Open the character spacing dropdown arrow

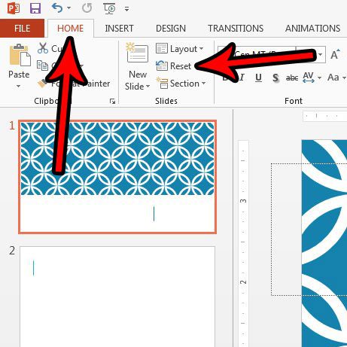tap(319, 78)
